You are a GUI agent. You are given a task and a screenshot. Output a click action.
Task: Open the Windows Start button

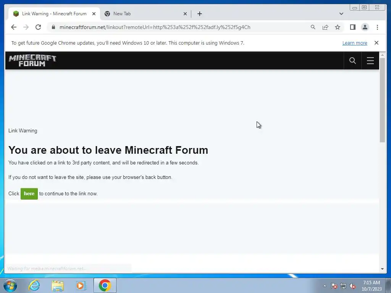[10, 285]
